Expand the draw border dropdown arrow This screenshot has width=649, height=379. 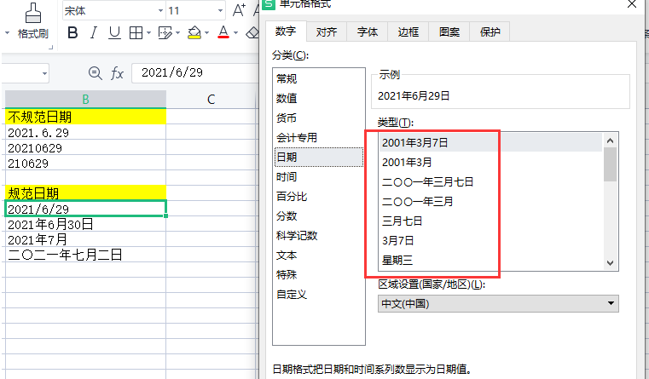(x=177, y=32)
